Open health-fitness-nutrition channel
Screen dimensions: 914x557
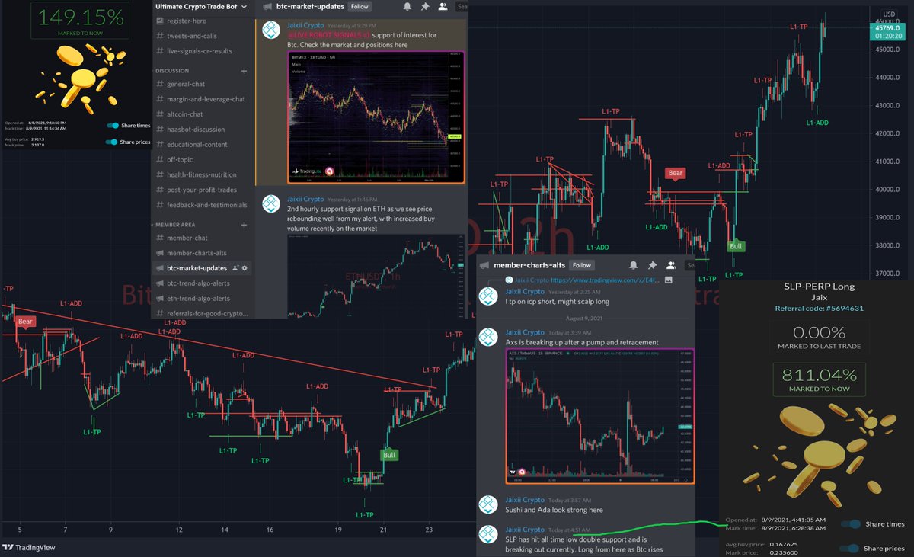[203, 174]
